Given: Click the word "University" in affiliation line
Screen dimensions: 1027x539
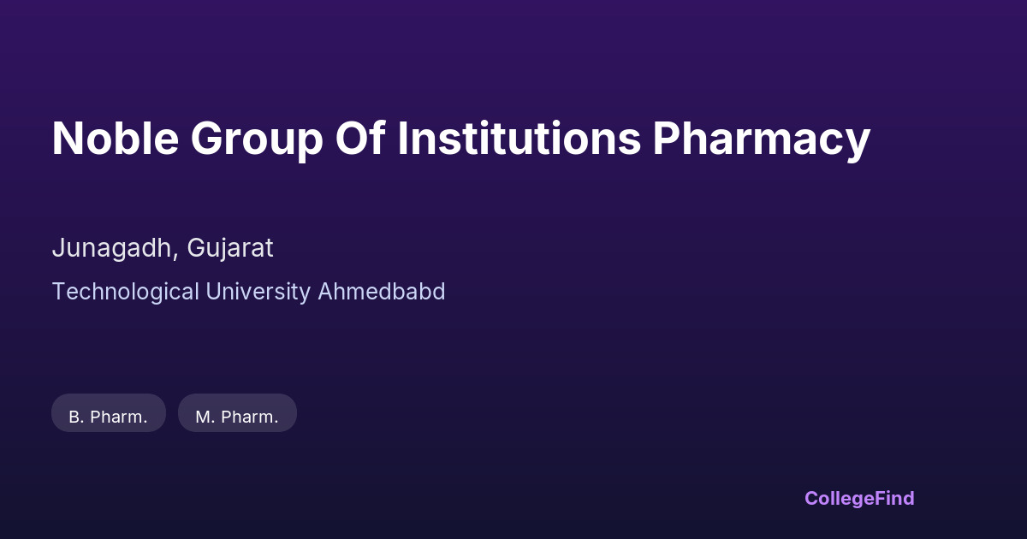Looking at the screenshot, I should pyautogui.click(x=258, y=292).
